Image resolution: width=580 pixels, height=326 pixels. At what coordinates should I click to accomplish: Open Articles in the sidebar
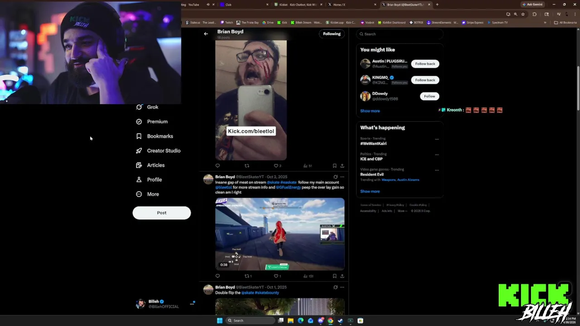[150, 165]
